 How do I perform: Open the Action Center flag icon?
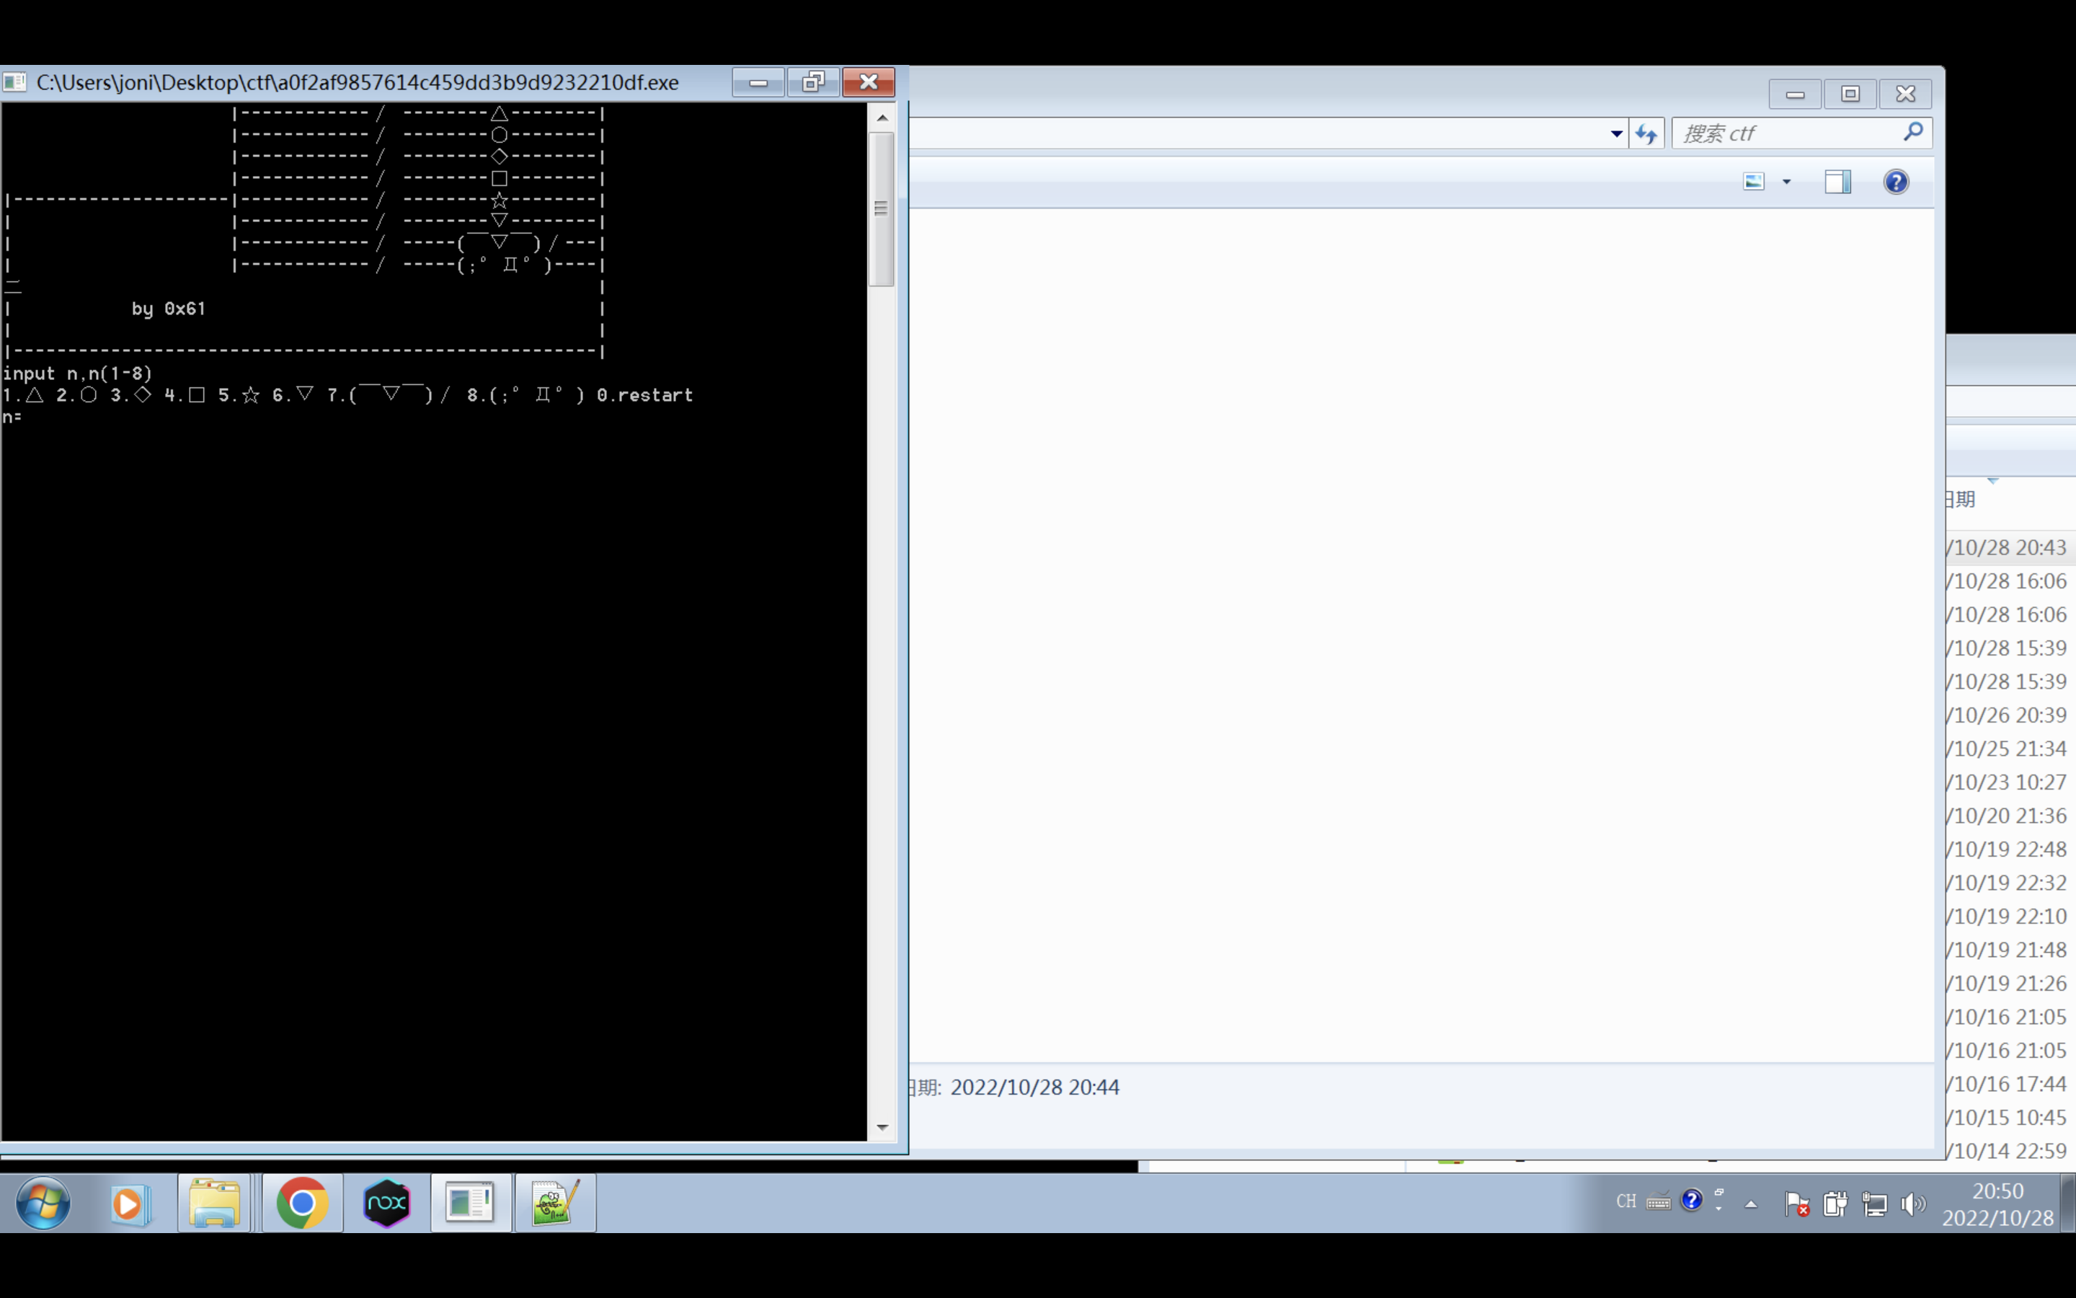(1796, 1204)
